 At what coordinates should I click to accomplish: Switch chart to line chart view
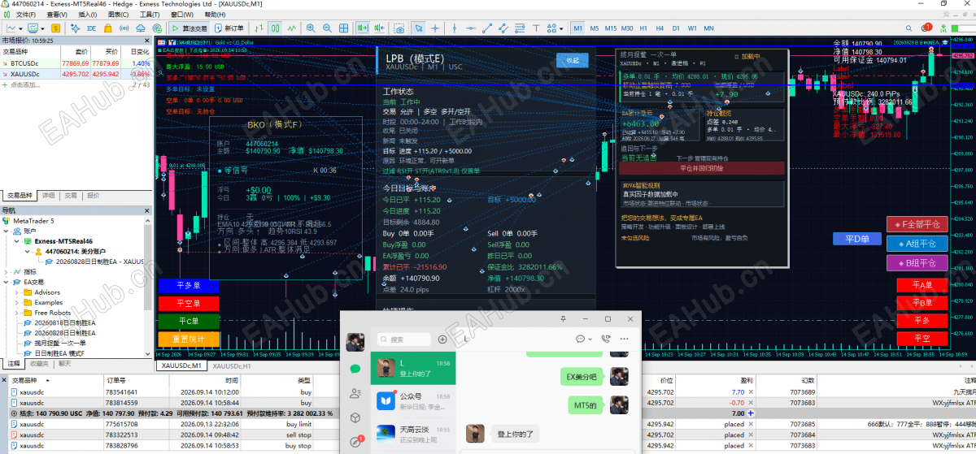[292, 28]
